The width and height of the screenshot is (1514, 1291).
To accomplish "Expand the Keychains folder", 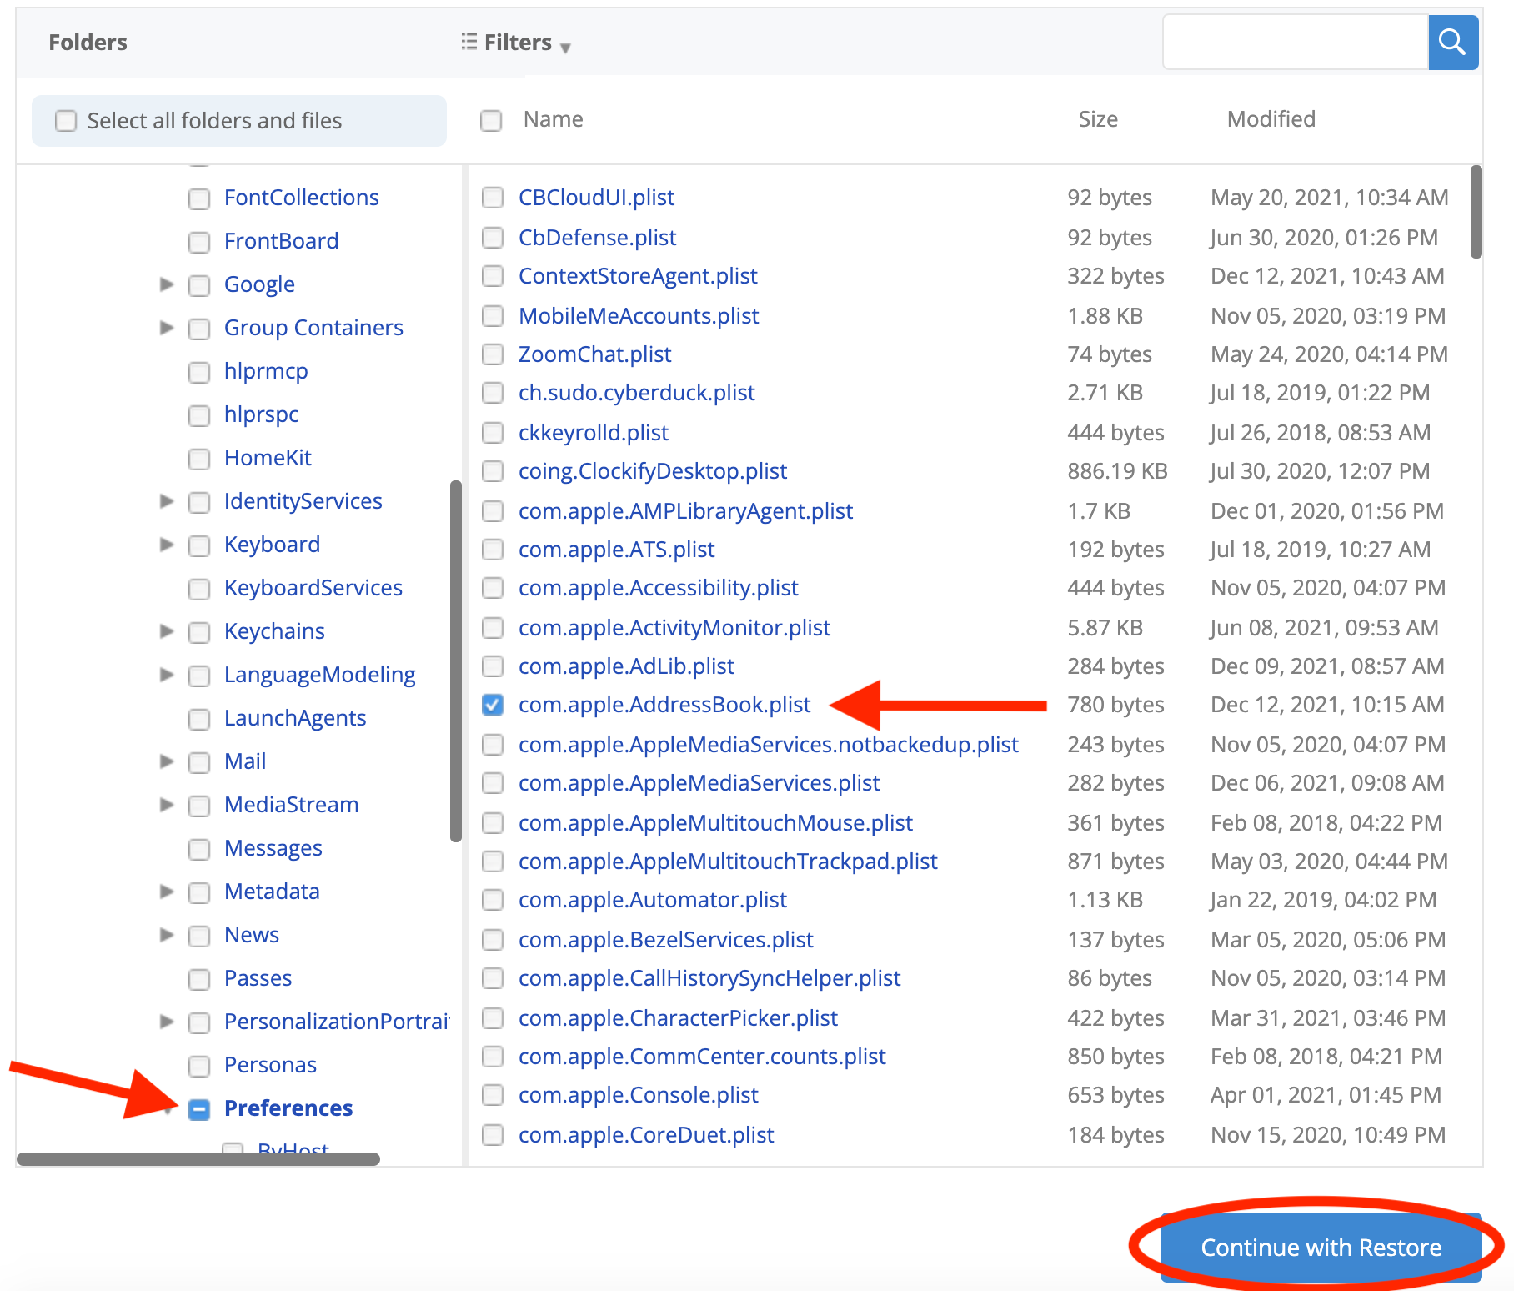I will click(167, 631).
